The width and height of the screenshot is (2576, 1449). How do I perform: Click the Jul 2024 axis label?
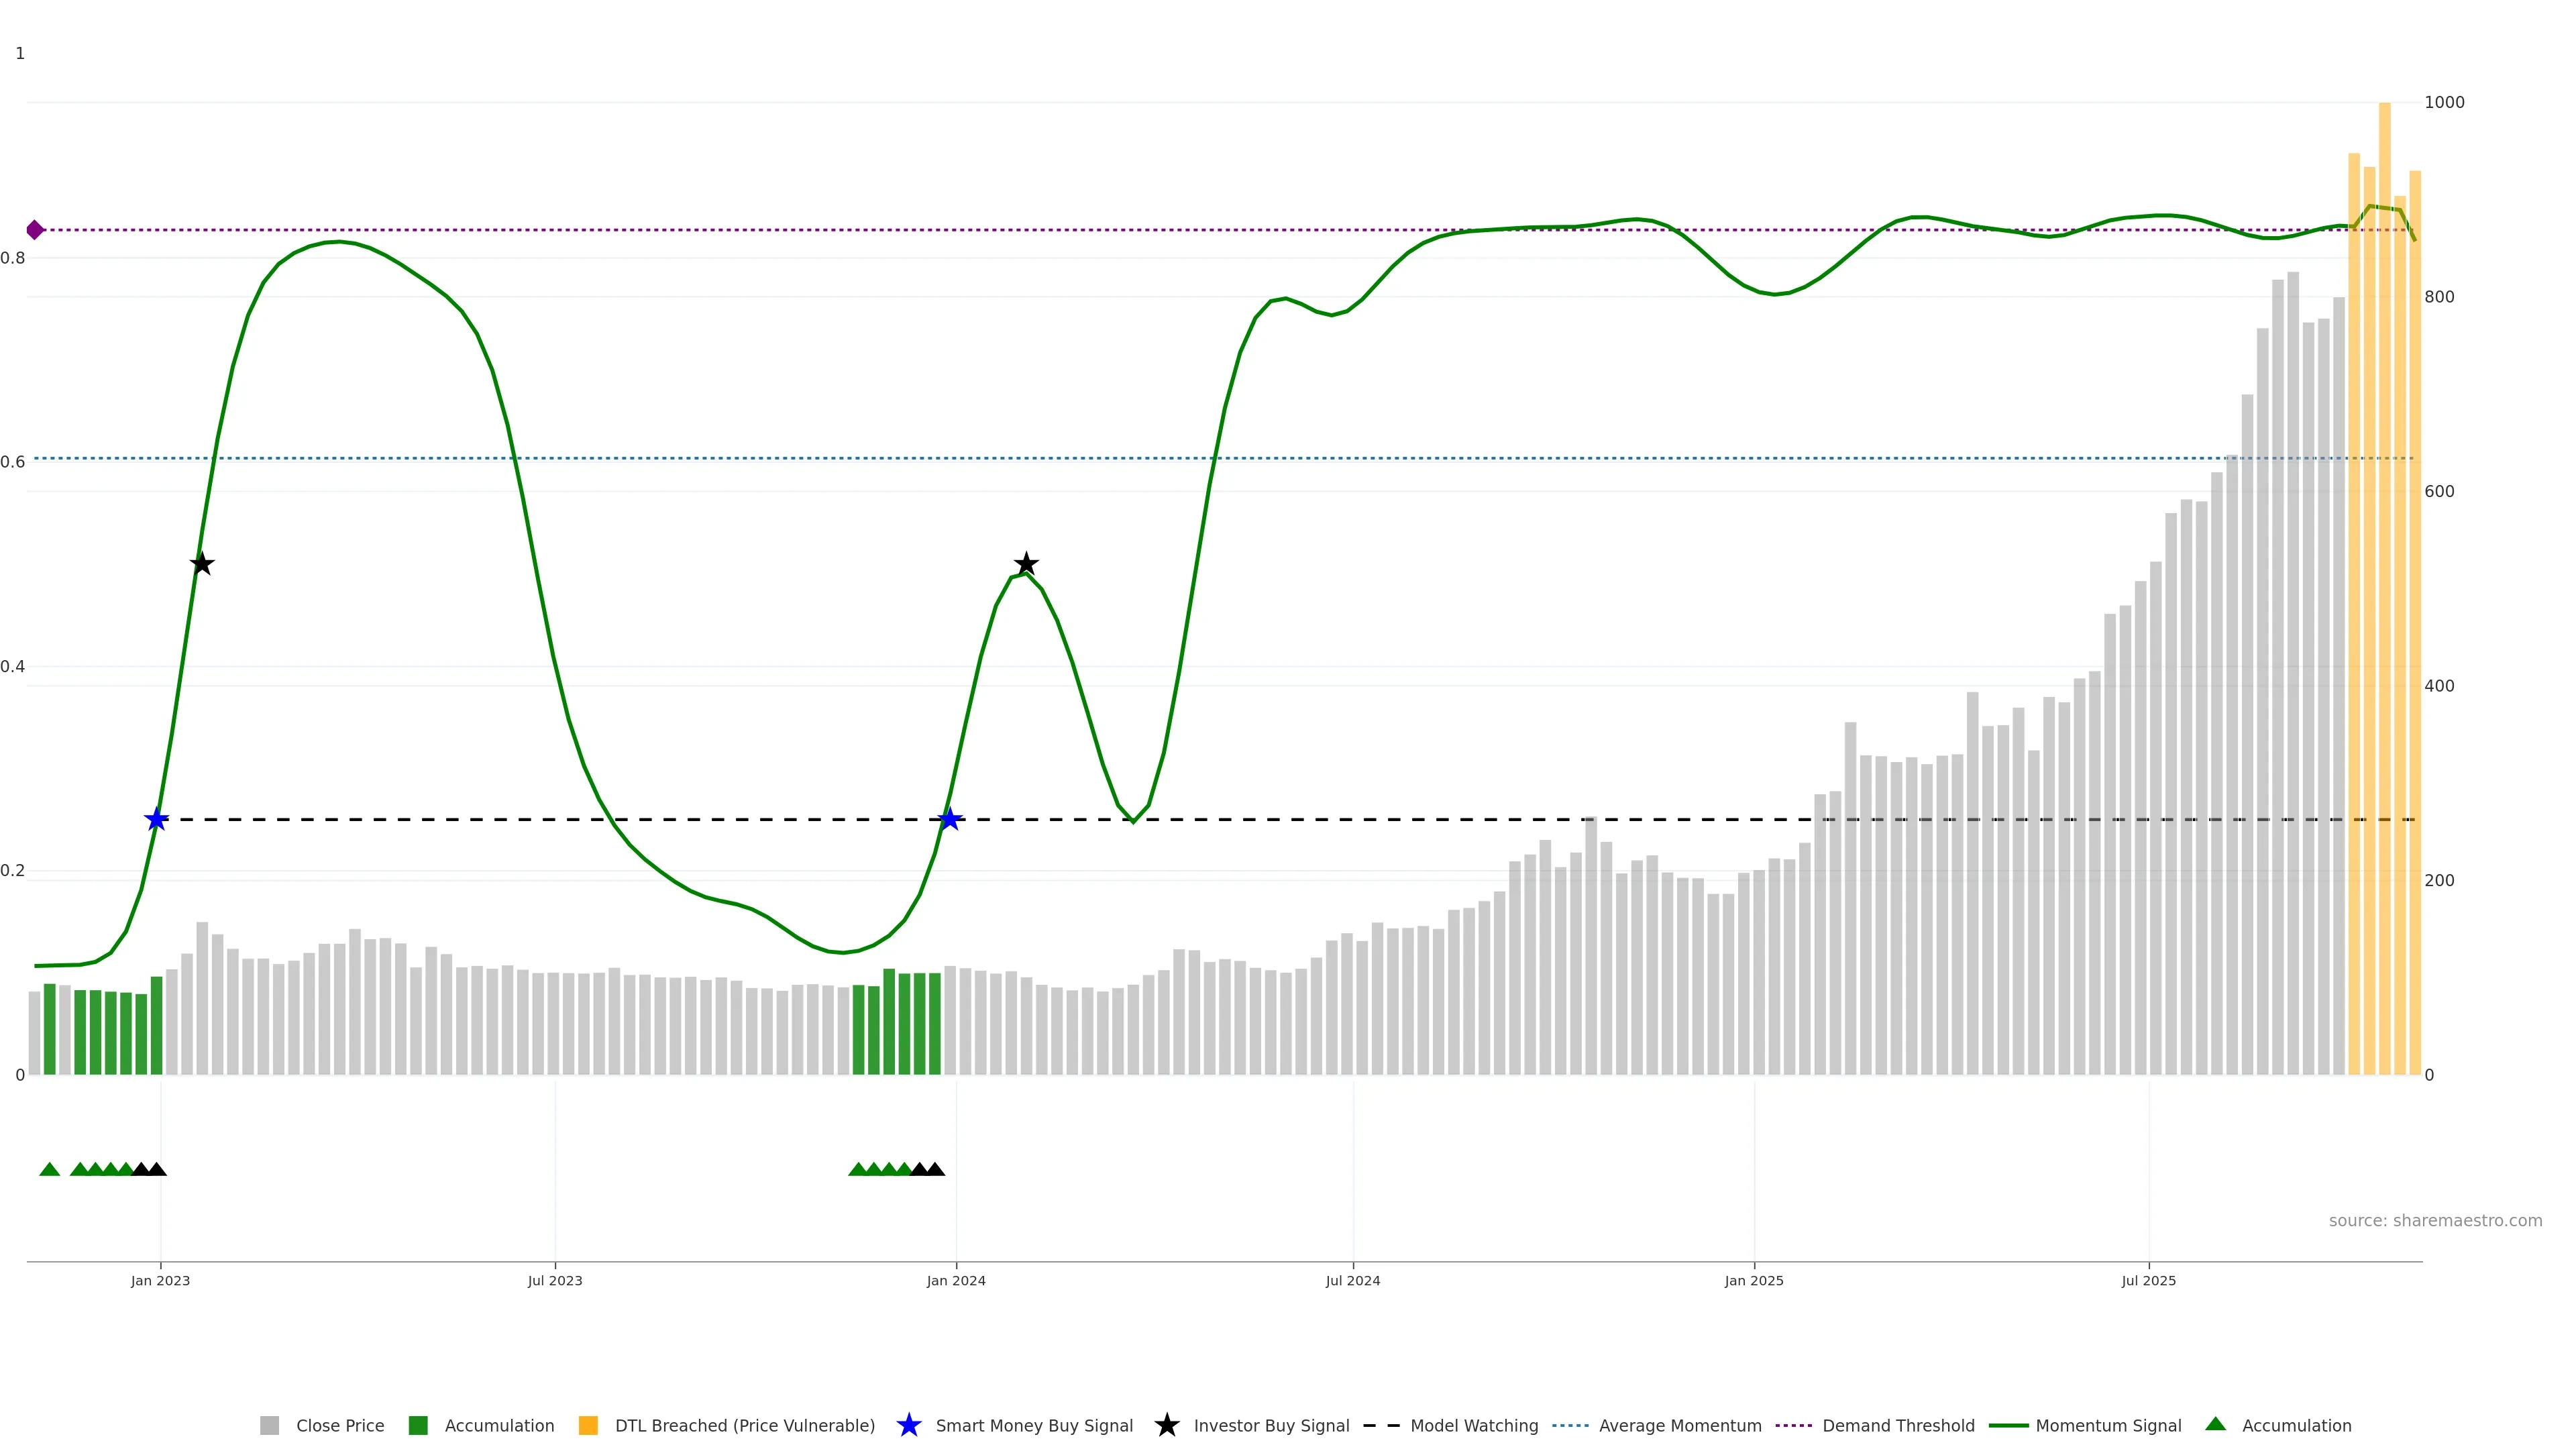point(1352,1281)
